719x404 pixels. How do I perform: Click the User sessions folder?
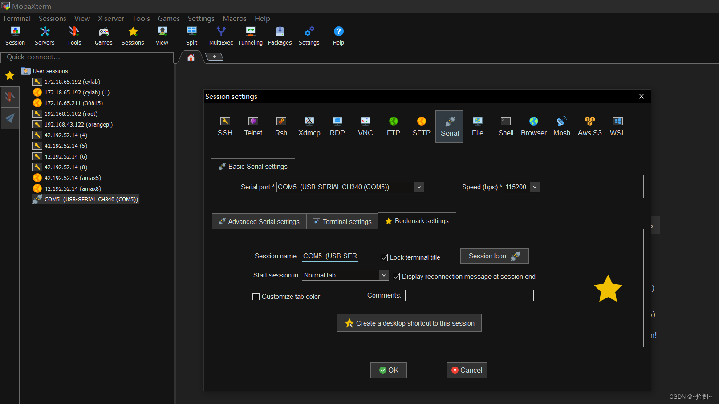coord(45,71)
